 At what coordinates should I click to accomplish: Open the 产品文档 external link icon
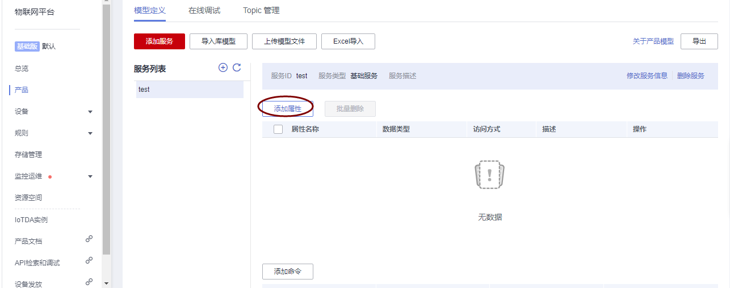click(89, 239)
